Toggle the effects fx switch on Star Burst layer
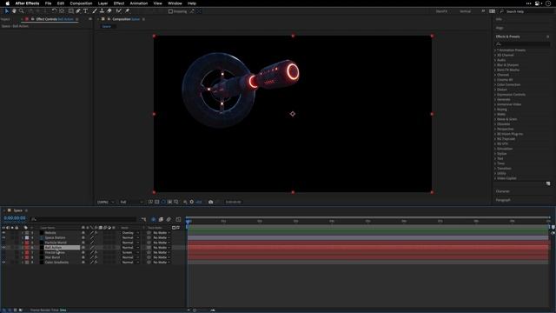The width and height of the screenshot is (556, 313). coord(96,257)
